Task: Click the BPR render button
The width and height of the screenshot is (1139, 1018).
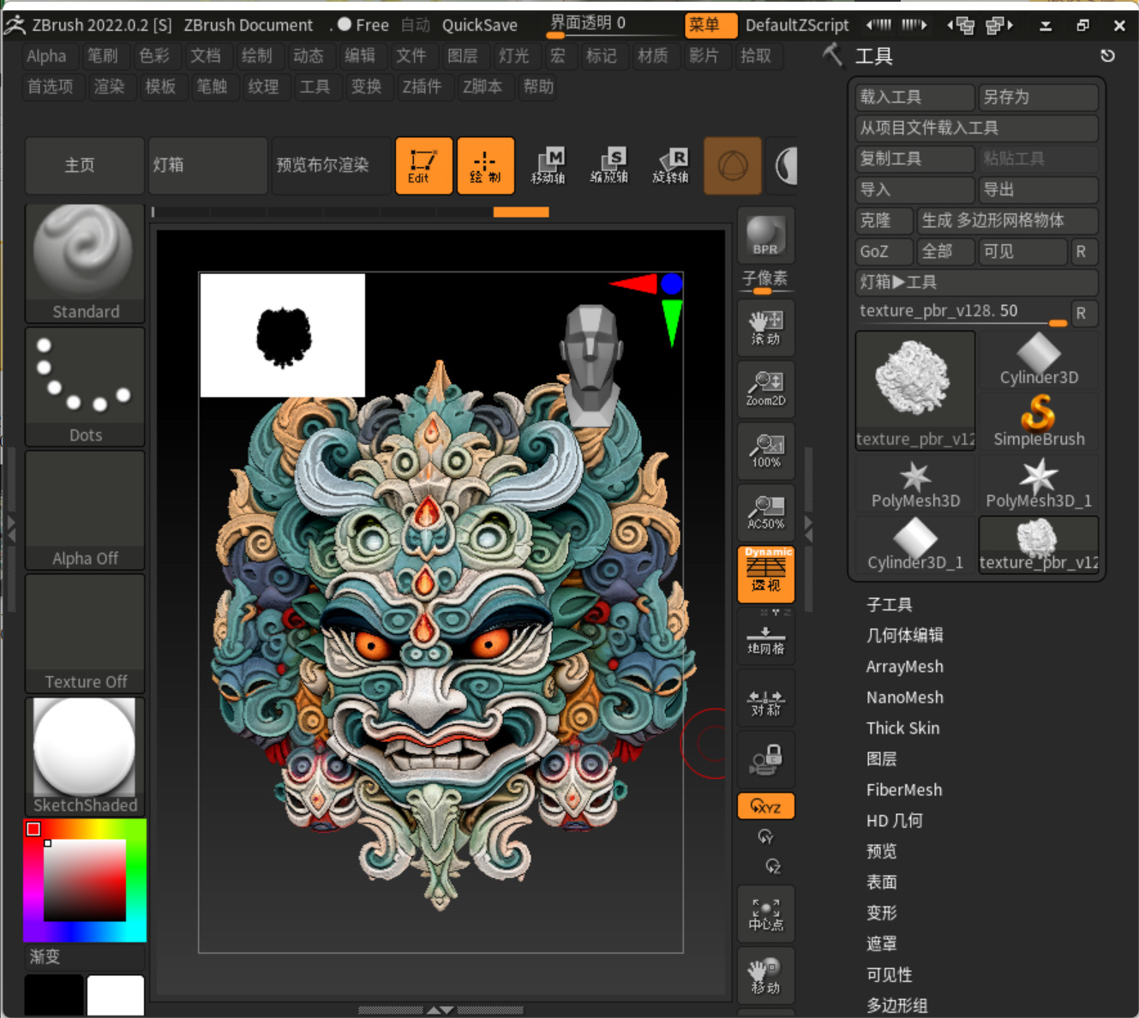Action: click(765, 235)
